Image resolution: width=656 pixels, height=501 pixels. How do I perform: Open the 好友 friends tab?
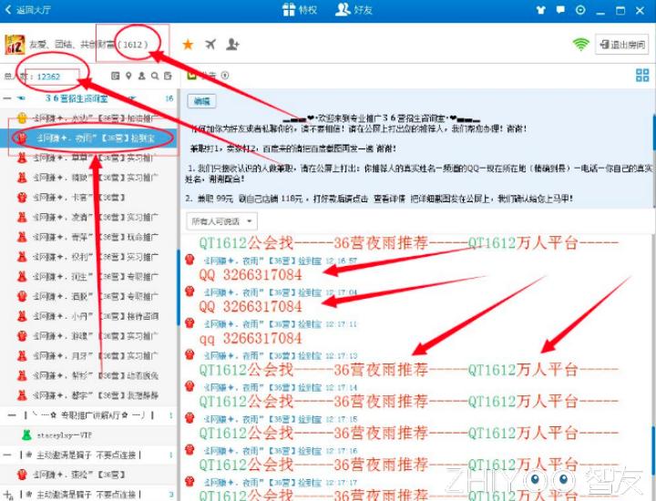pyautogui.click(x=354, y=9)
